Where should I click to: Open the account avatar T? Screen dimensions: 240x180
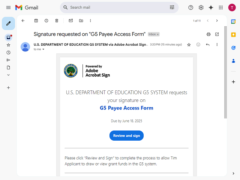click(x=232, y=7)
